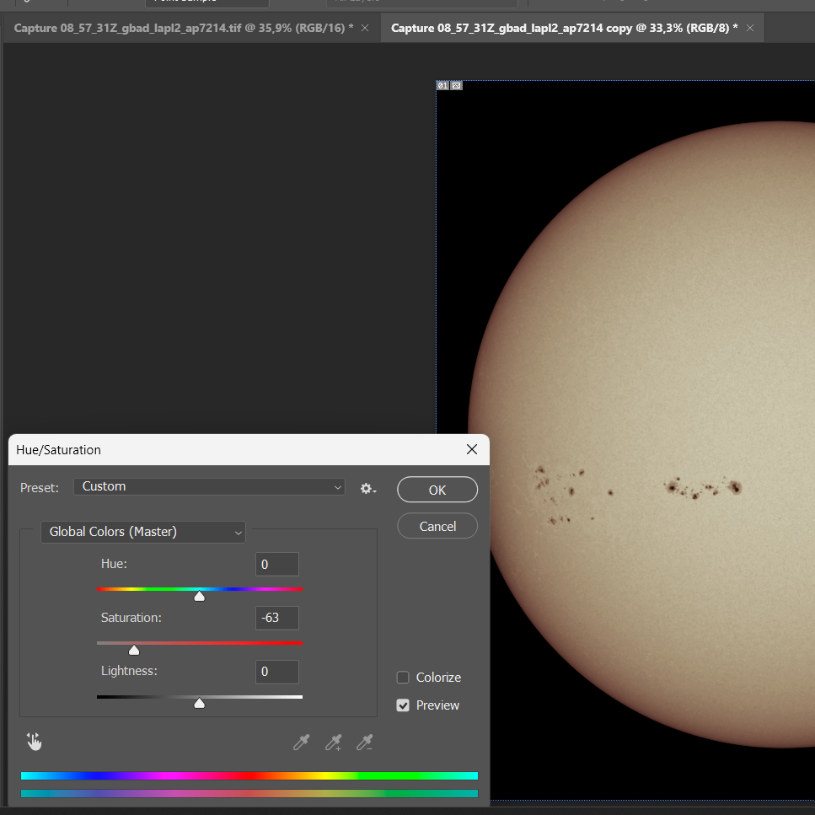Switch to the ap7214.tif @ 35,9% tab
The width and height of the screenshot is (815, 815).
(x=183, y=28)
